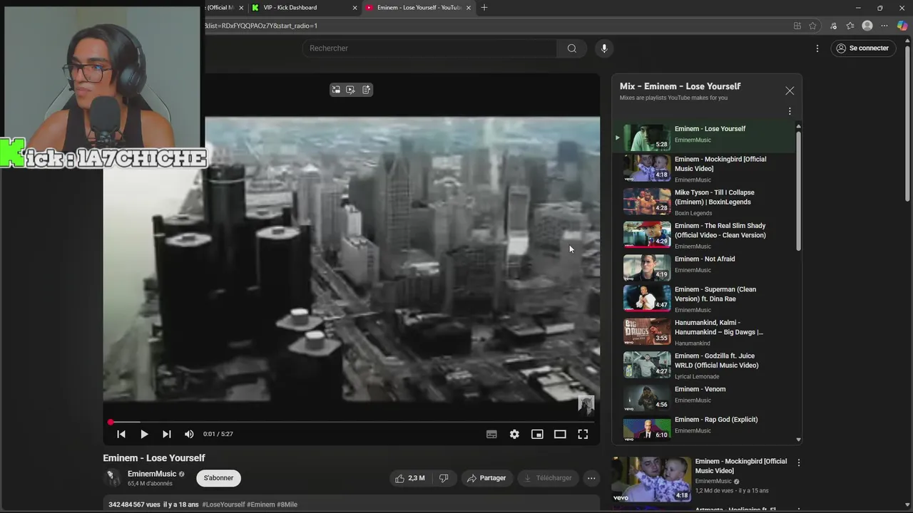
Task: Click the Play button in the video player
Action: 144,434
